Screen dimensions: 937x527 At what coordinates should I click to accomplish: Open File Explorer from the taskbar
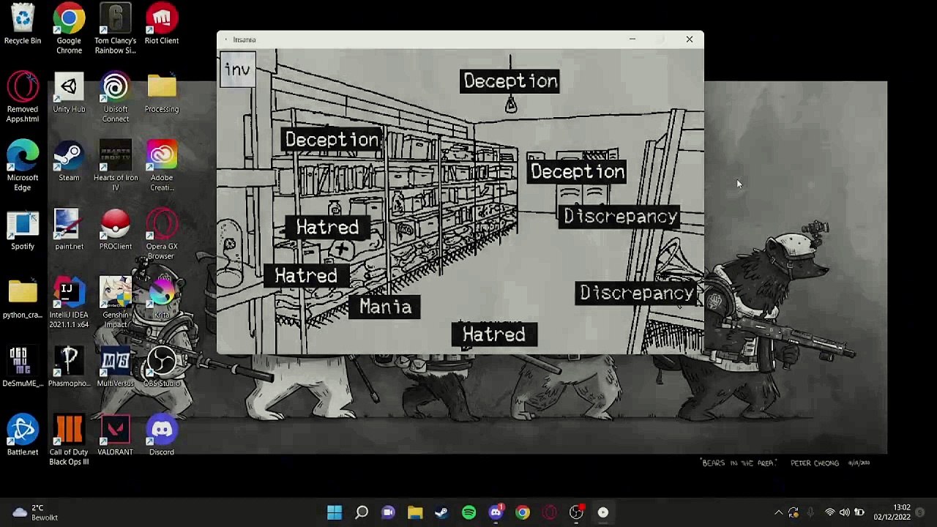(415, 512)
